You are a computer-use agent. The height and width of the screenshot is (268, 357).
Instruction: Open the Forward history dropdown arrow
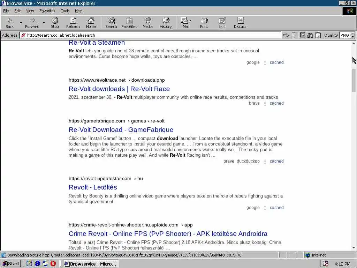pyautogui.click(x=44, y=23)
